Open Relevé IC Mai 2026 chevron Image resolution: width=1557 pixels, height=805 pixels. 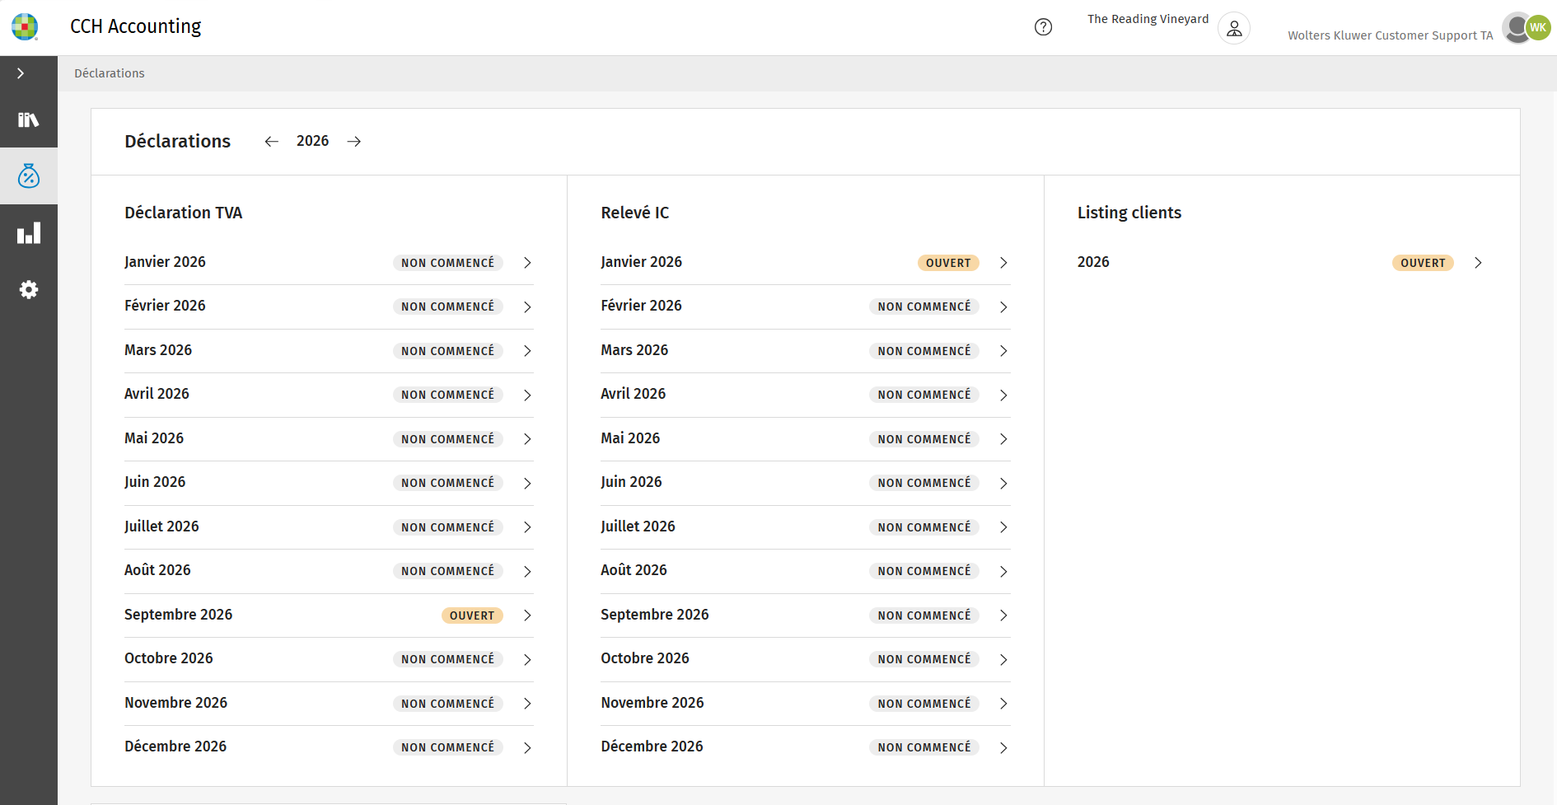click(1003, 439)
